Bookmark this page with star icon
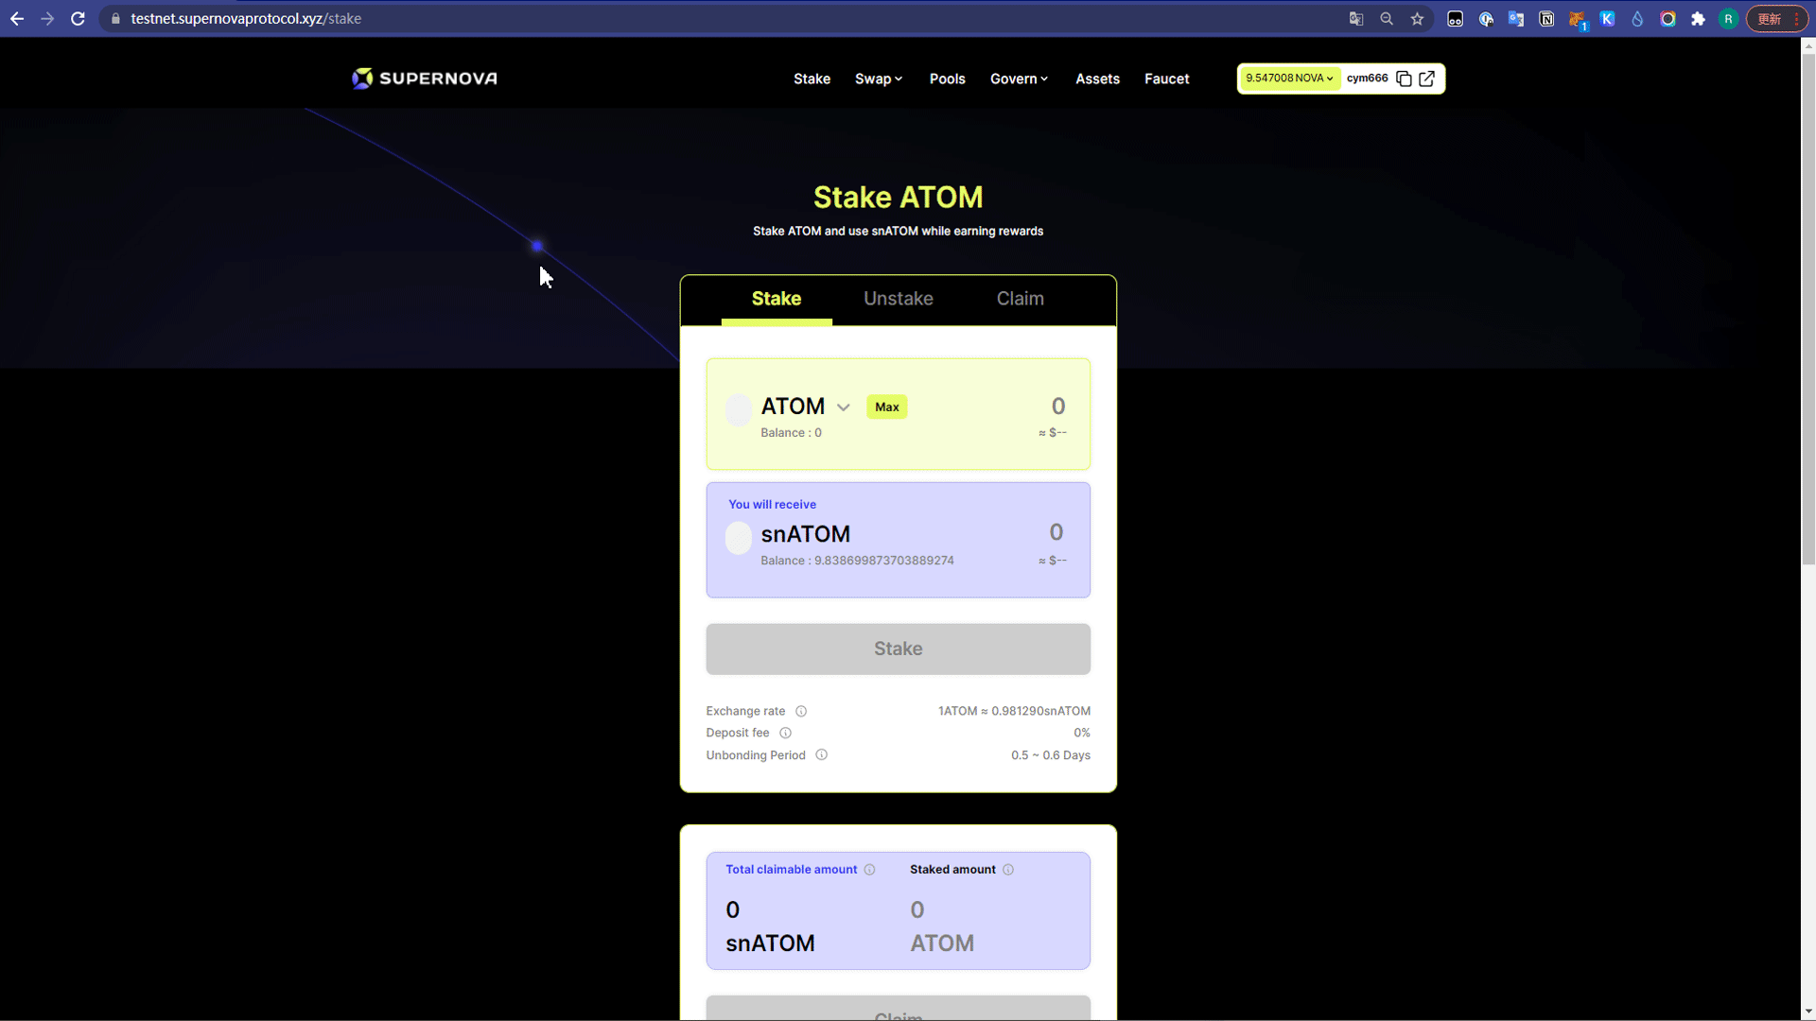The height and width of the screenshot is (1021, 1816). pos(1417,19)
